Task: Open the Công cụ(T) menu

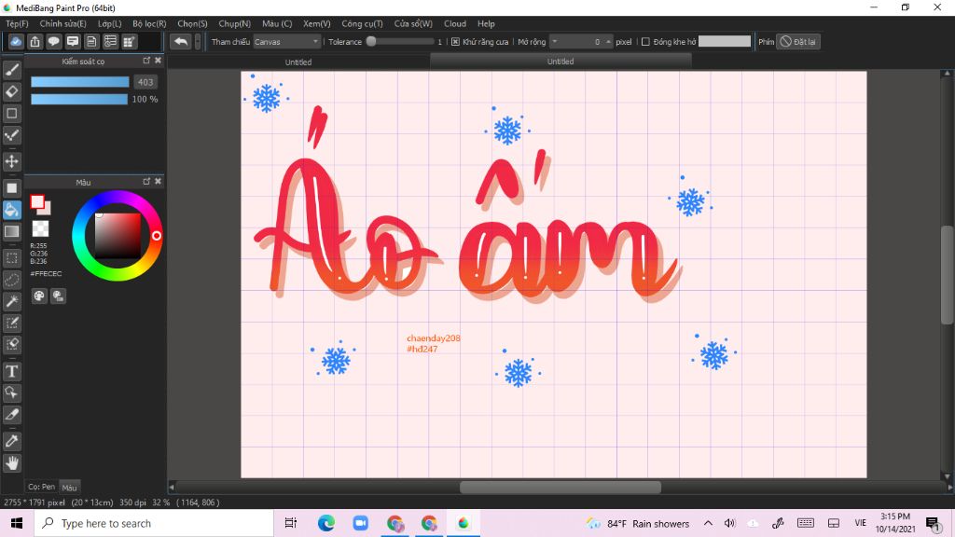Action: (363, 23)
